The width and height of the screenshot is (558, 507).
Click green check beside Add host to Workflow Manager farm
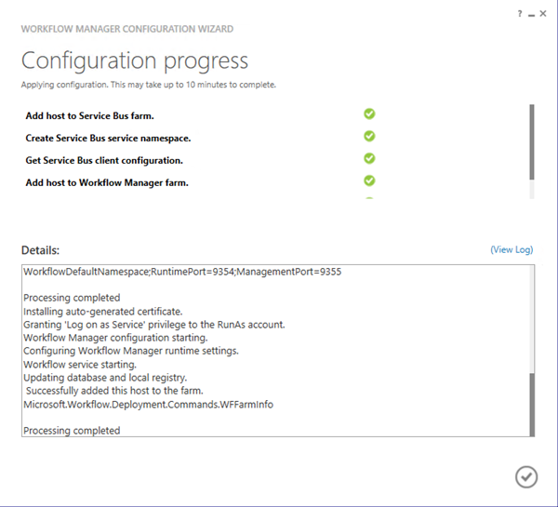pos(369,180)
